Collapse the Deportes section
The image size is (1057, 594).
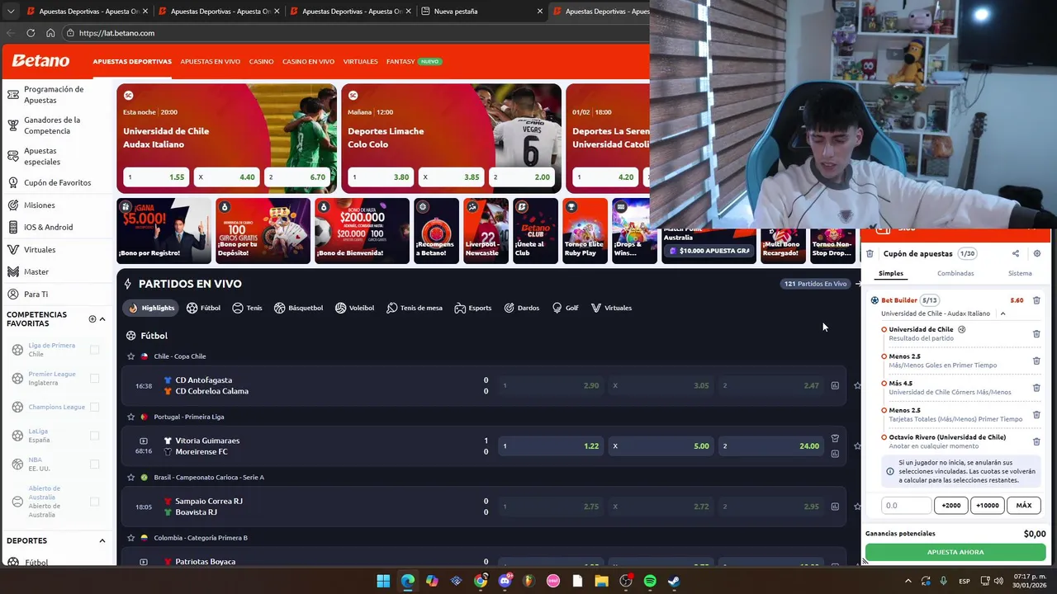(x=102, y=541)
